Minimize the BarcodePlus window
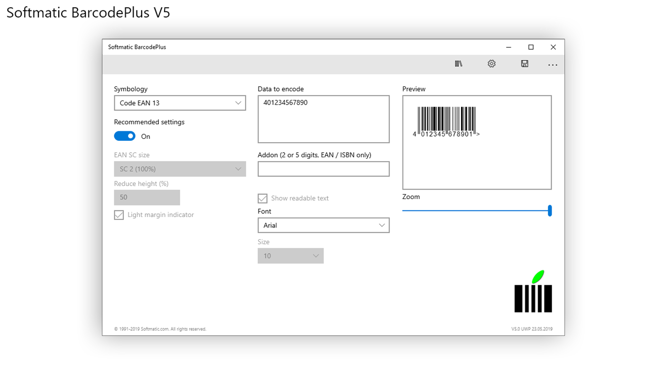 (x=508, y=47)
